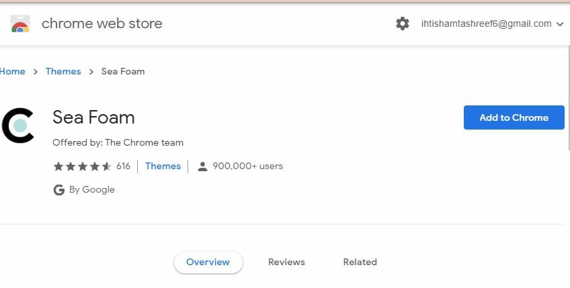
Task: Switch to the Reviews tab
Action: (x=286, y=262)
